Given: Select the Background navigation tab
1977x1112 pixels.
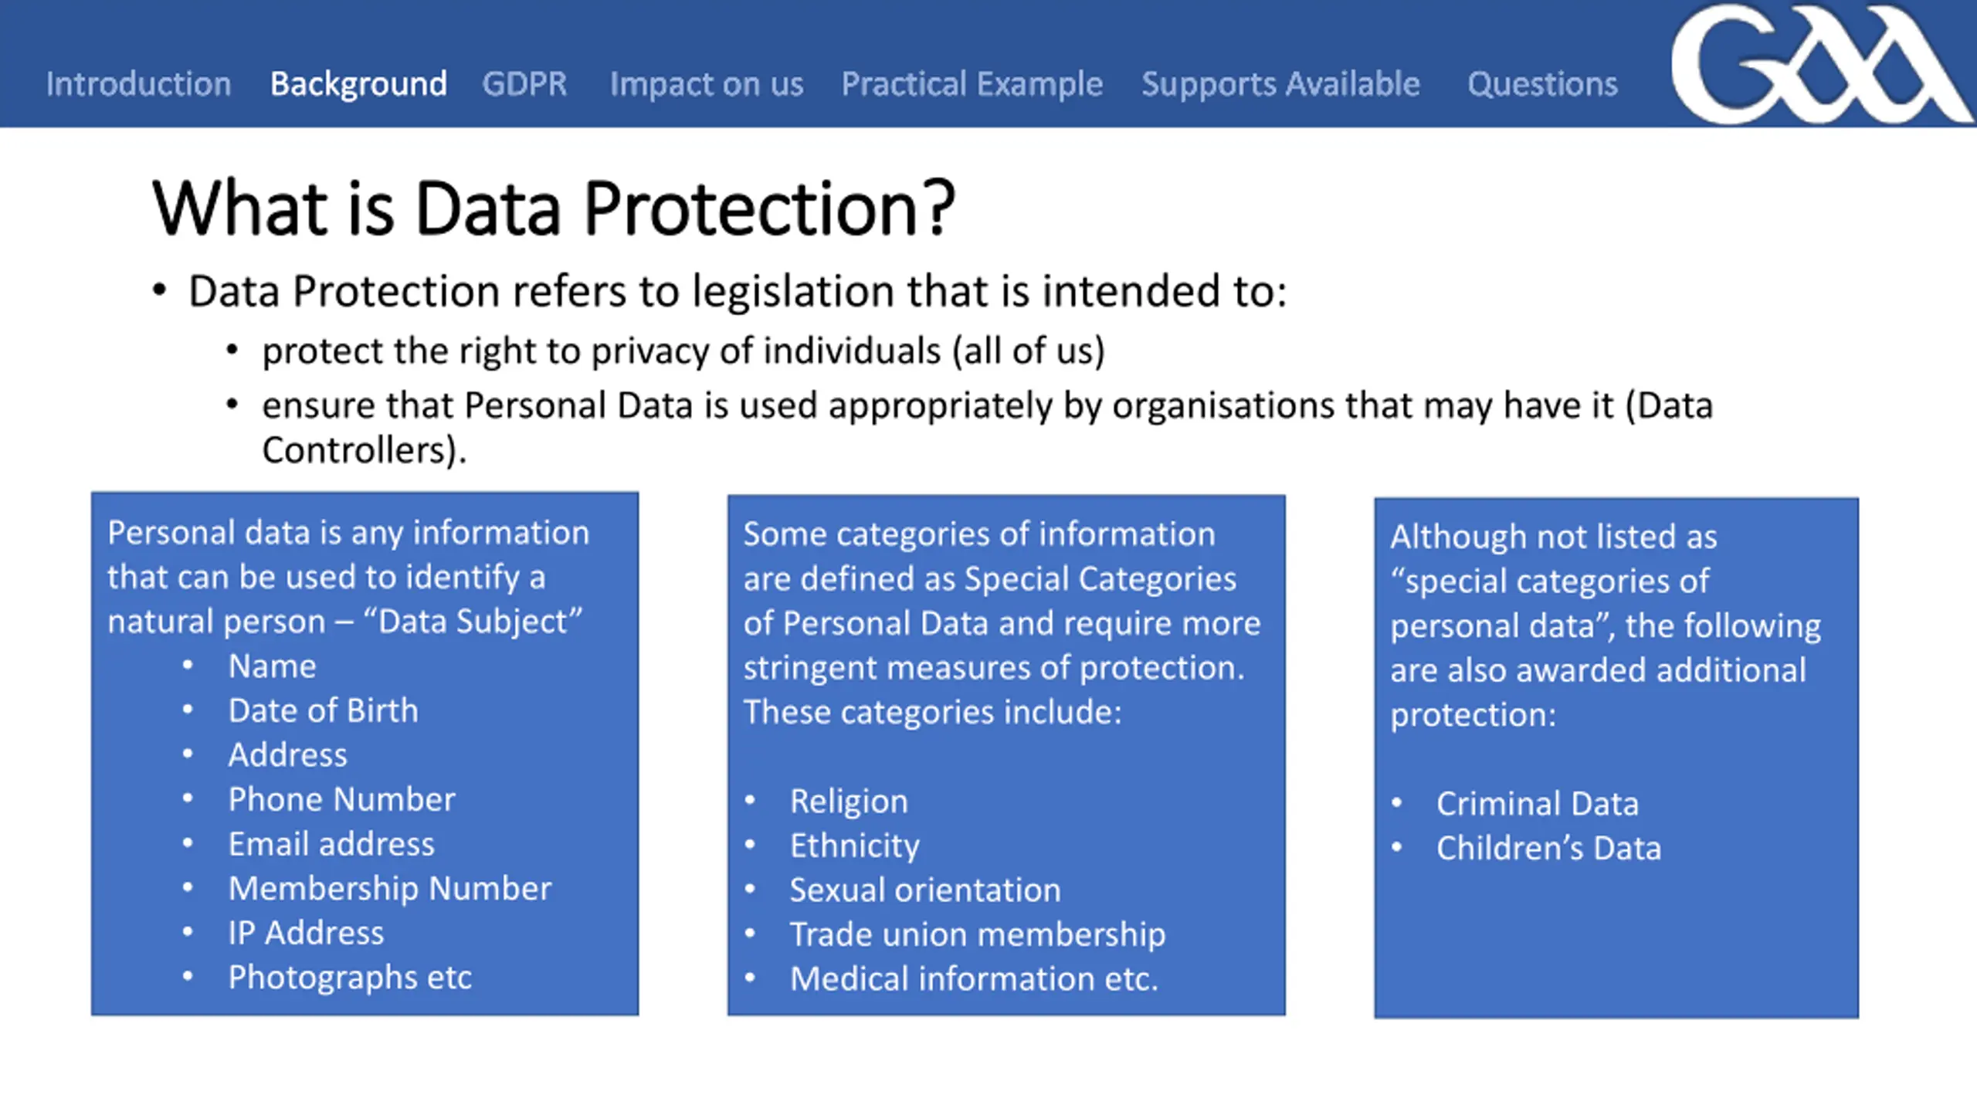Looking at the screenshot, I should [x=358, y=84].
